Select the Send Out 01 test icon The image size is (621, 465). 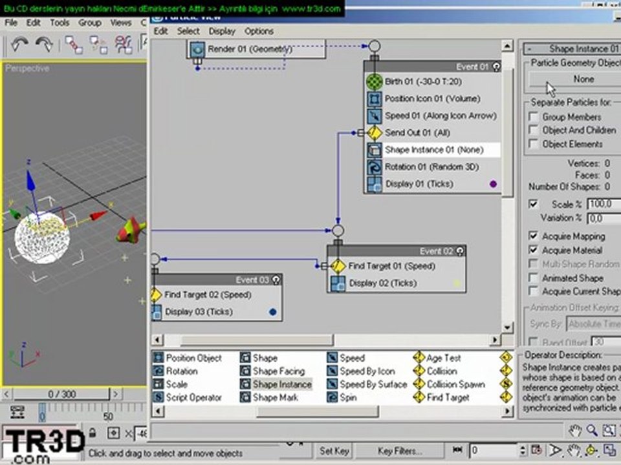tap(375, 133)
